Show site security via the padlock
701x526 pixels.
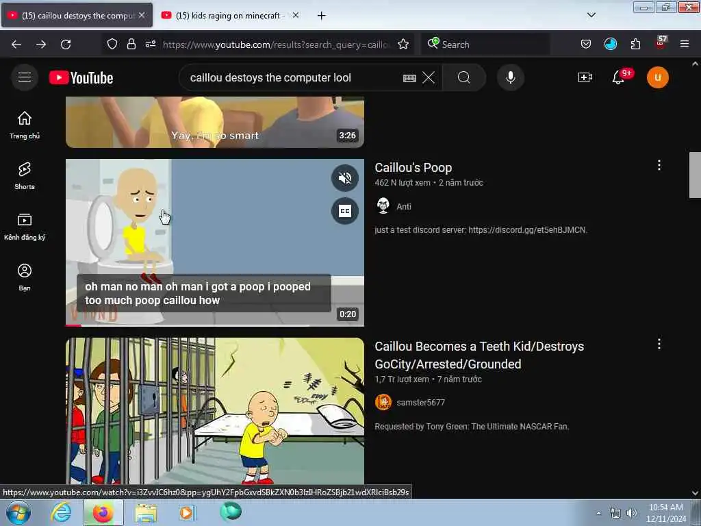click(x=131, y=44)
